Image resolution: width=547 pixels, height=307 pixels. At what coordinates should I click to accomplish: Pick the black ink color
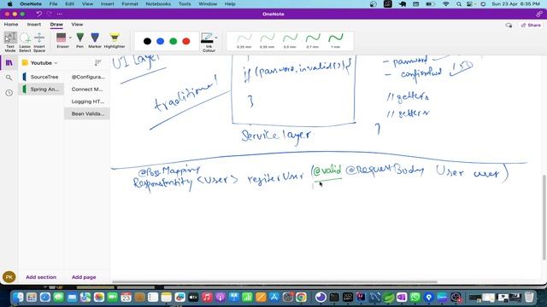[x=147, y=42]
